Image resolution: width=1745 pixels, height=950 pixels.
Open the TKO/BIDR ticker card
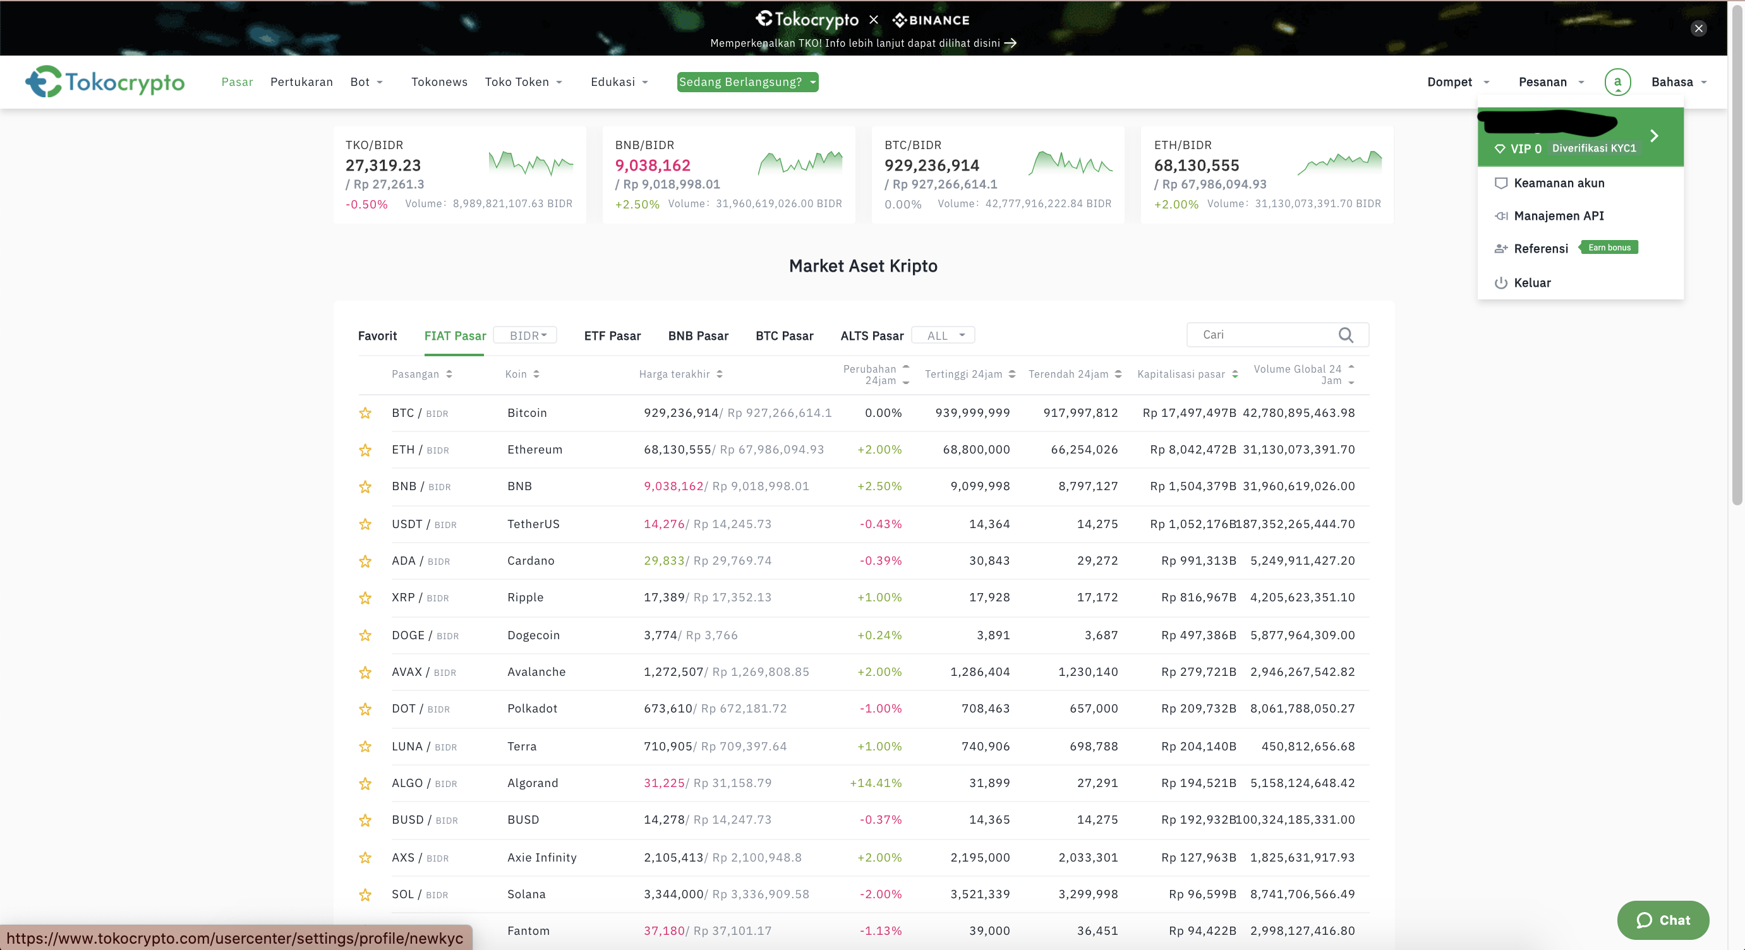459,174
